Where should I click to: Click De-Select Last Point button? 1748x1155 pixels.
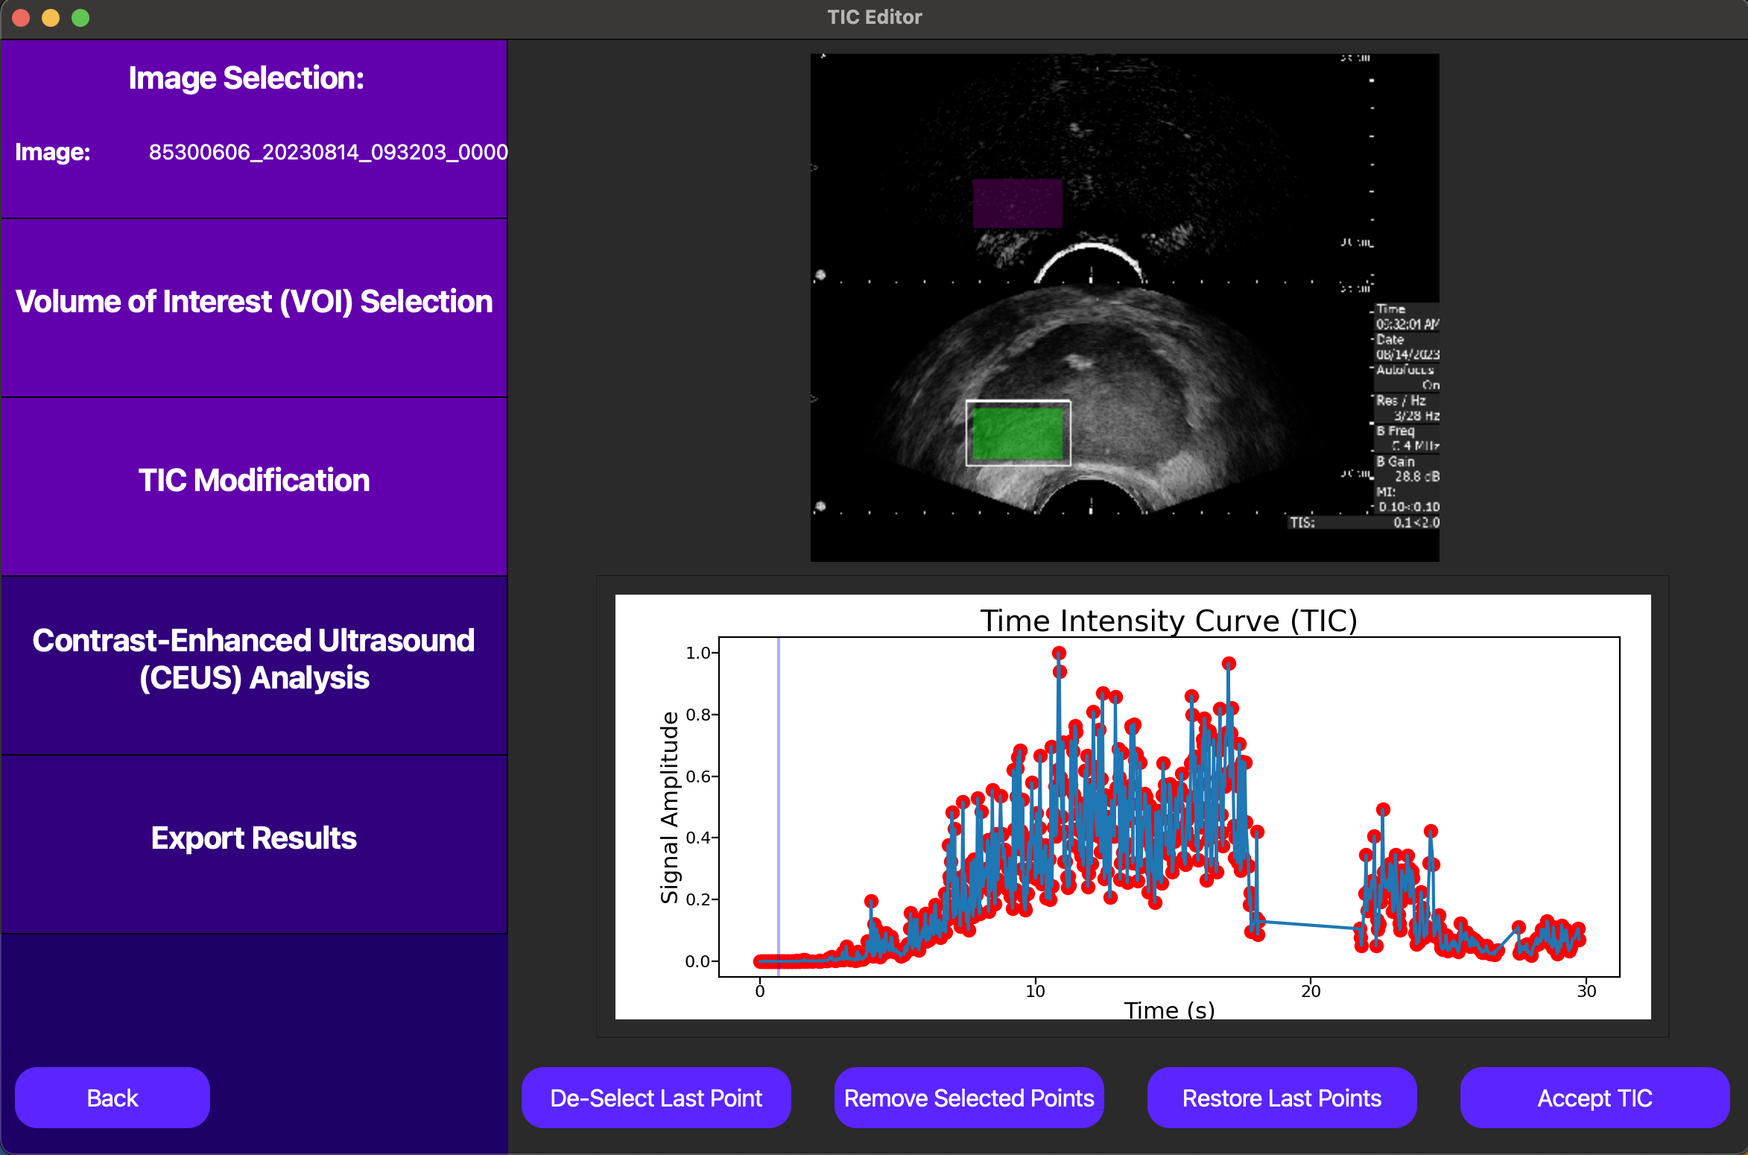click(656, 1098)
